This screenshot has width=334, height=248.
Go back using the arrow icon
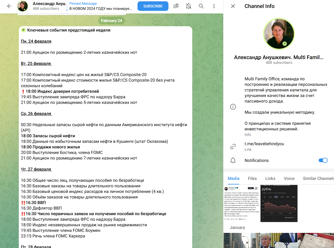[x=9, y=6]
